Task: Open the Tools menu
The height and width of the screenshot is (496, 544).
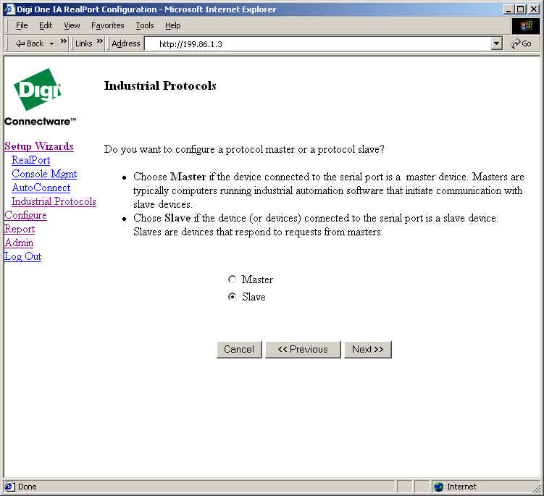Action: tap(145, 25)
